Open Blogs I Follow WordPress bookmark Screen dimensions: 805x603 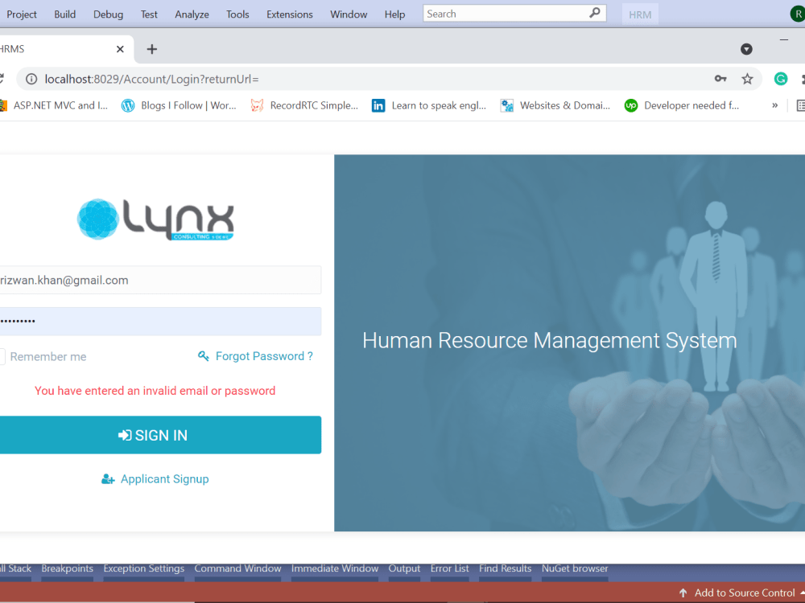179,105
